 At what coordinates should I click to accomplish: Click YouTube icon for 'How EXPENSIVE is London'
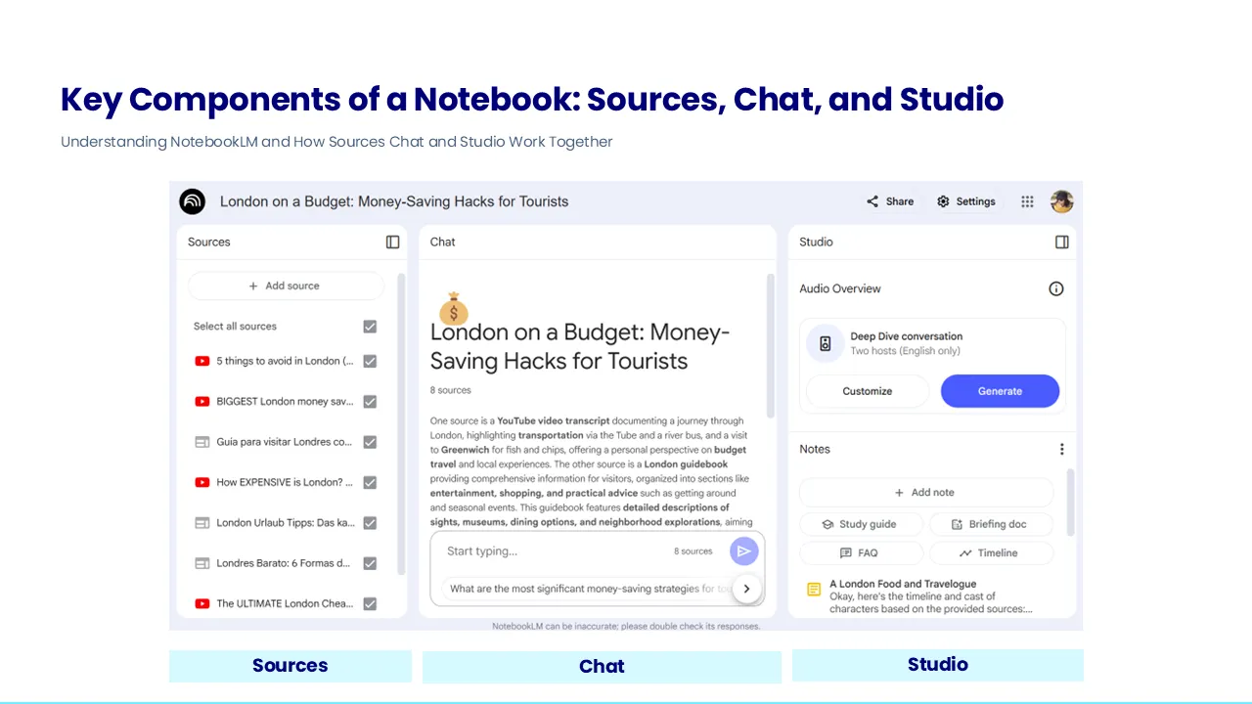pos(202,482)
